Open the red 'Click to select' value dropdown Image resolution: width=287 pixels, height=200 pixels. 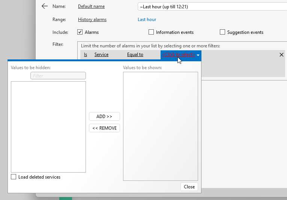pyautogui.click(x=178, y=55)
